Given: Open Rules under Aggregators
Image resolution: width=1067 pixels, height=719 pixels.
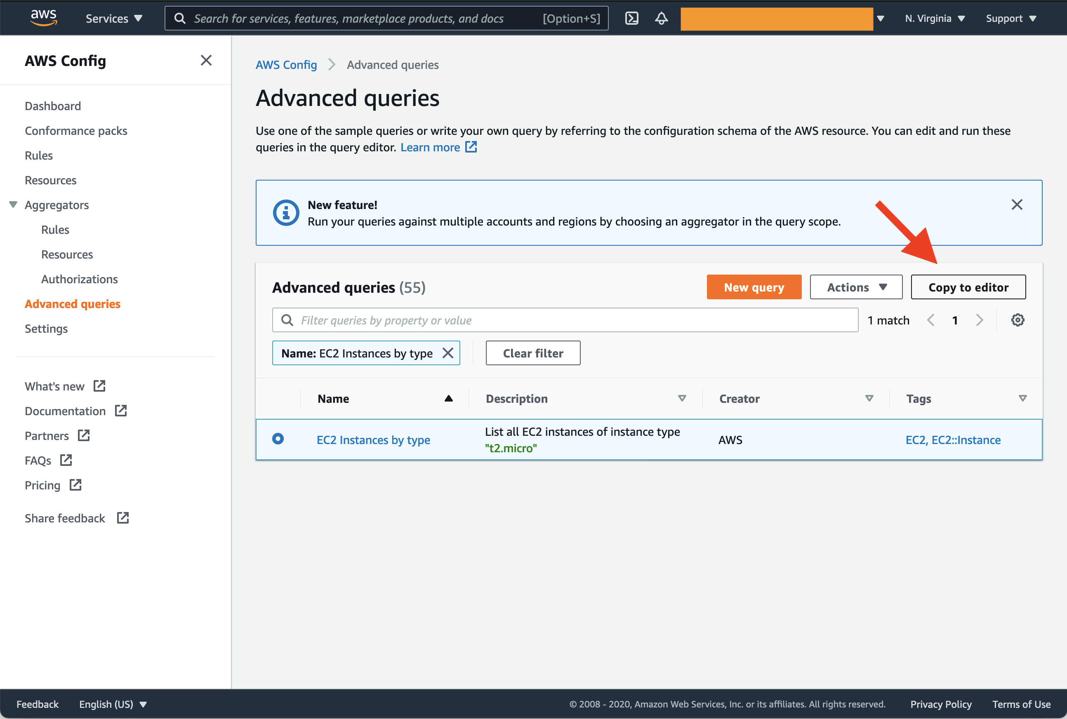Looking at the screenshot, I should [x=55, y=230].
